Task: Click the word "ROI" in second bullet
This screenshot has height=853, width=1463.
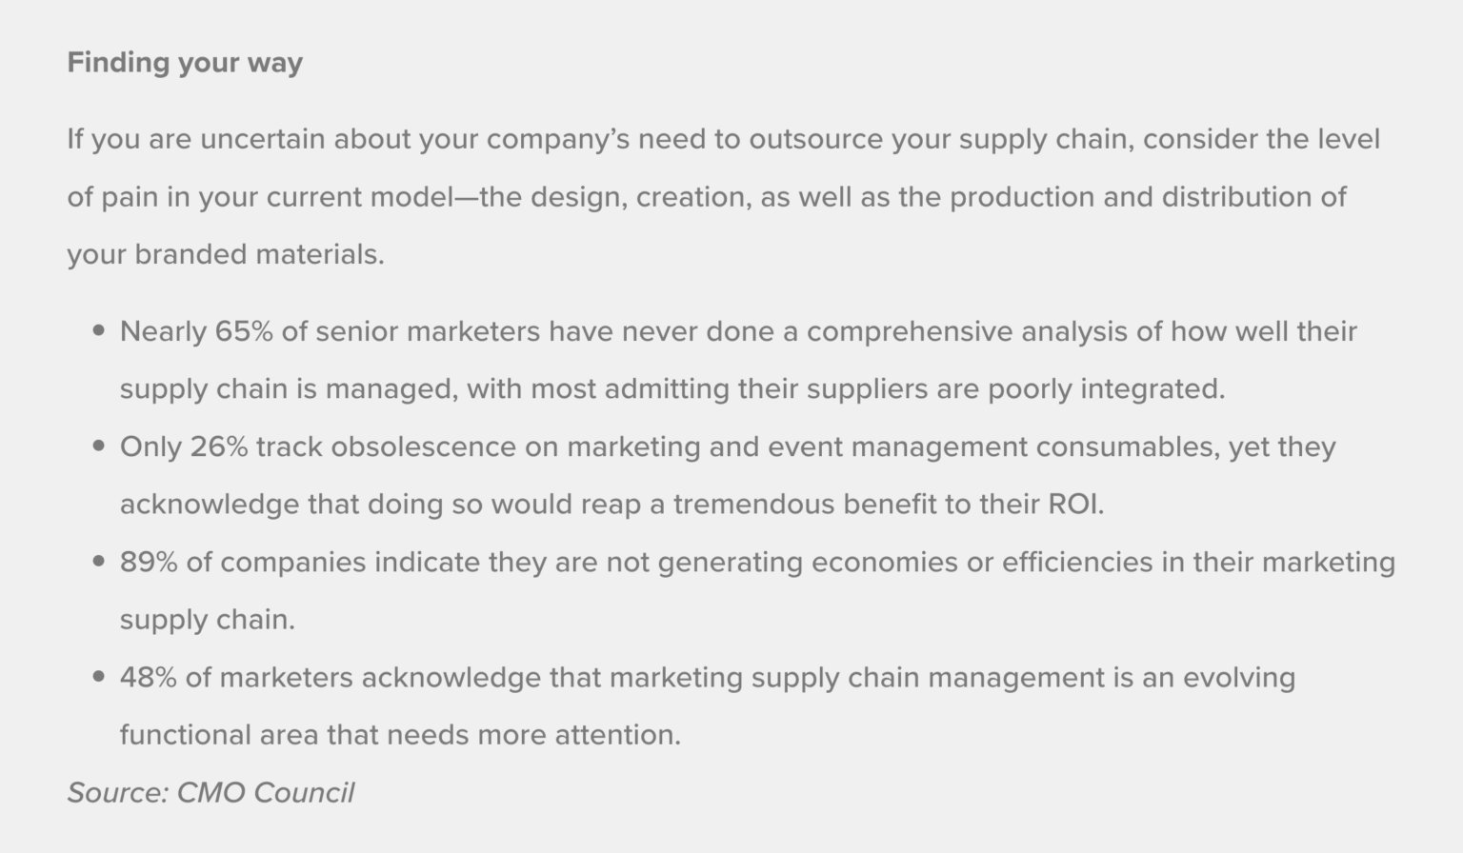Action: (1073, 504)
